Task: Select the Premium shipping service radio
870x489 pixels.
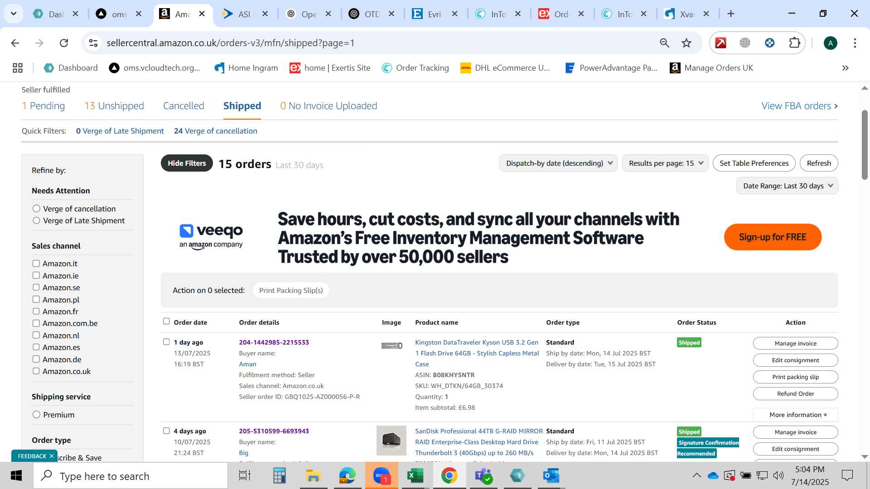Action: click(36, 415)
